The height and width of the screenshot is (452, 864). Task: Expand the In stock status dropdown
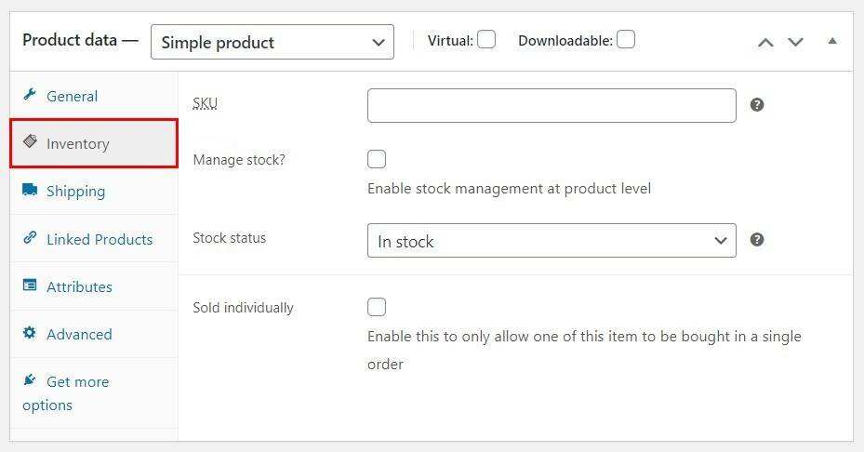tap(552, 241)
